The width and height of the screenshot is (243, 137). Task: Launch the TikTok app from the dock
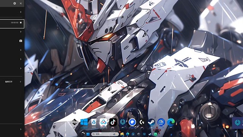(x=113, y=122)
